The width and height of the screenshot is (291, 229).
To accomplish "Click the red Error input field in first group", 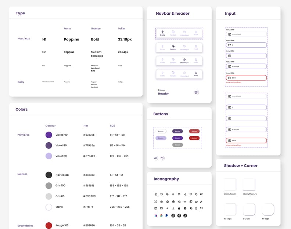I will pyautogui.click(x=246, y=78).
